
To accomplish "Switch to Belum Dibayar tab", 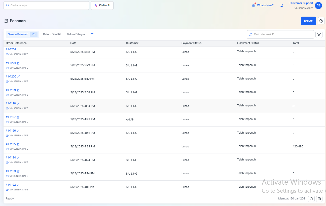I will [76, 34].
